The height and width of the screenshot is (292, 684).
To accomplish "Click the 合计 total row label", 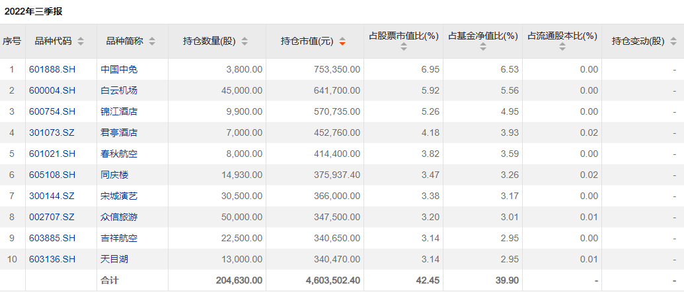I will (x=110, y=281).
